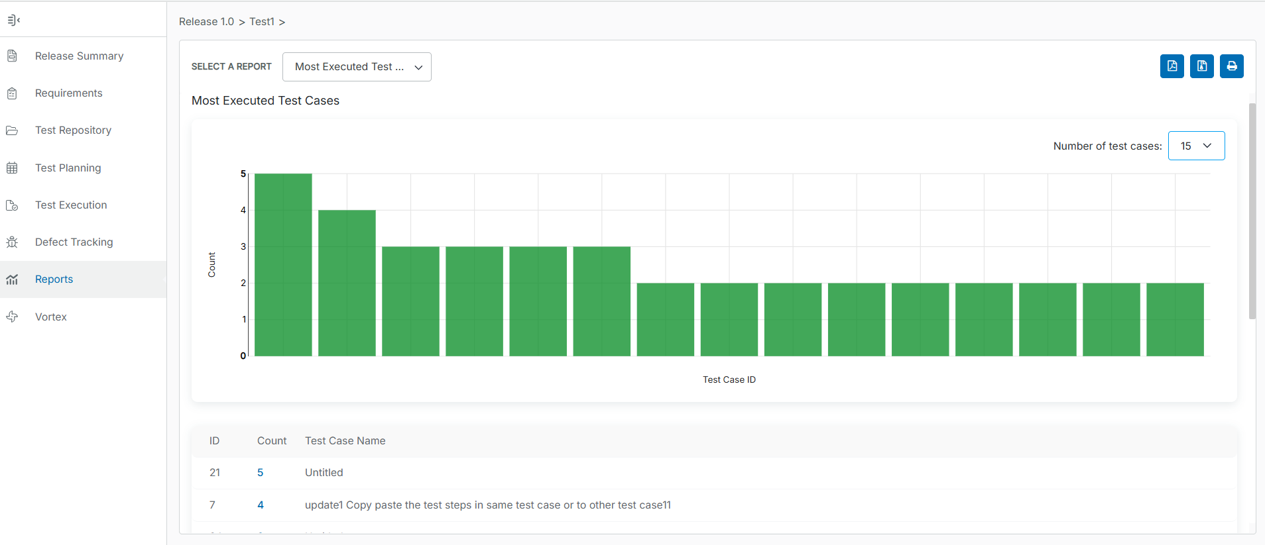Viewport: 1265px width, 545px height.
Task: Go to Requirements in the sidebar
Action: 68,93
